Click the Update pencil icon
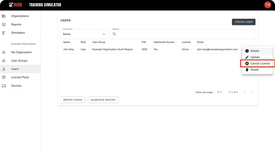The height and width of the screenshot is (154, 275). tap(247, 57)
